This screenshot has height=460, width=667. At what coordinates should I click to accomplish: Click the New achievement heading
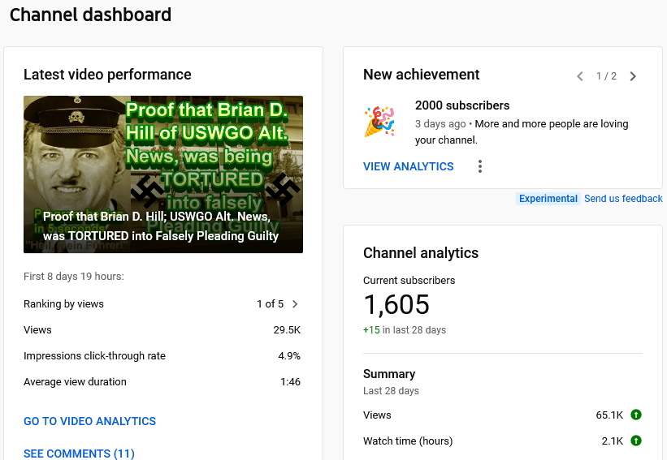pyautogui.click(x=421, y=75)
